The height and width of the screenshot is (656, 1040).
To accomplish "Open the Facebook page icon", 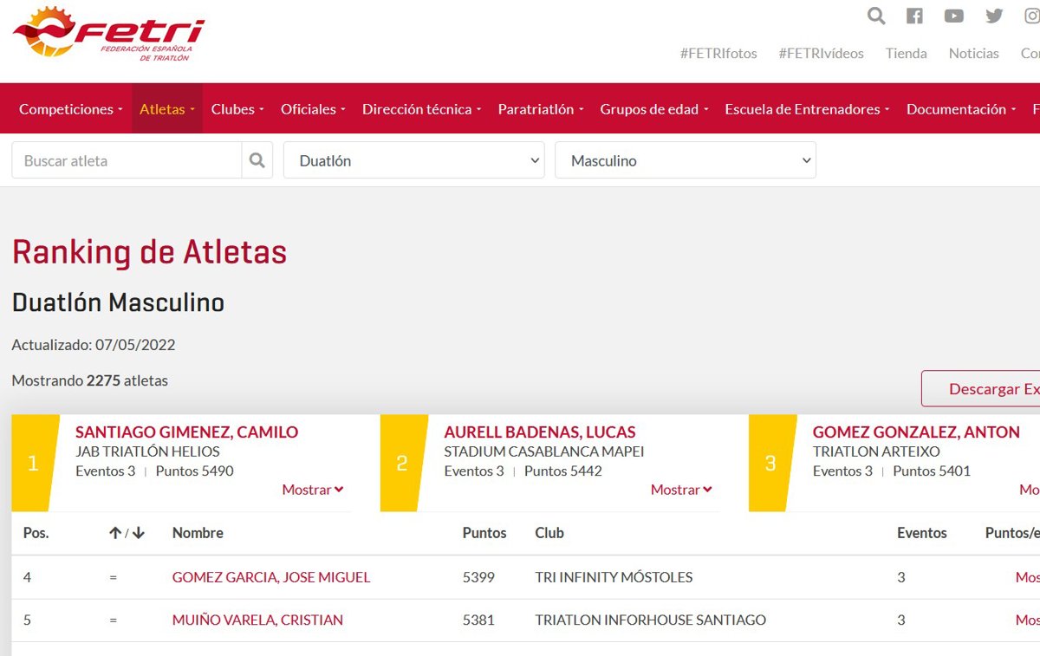I will (914, 16).
